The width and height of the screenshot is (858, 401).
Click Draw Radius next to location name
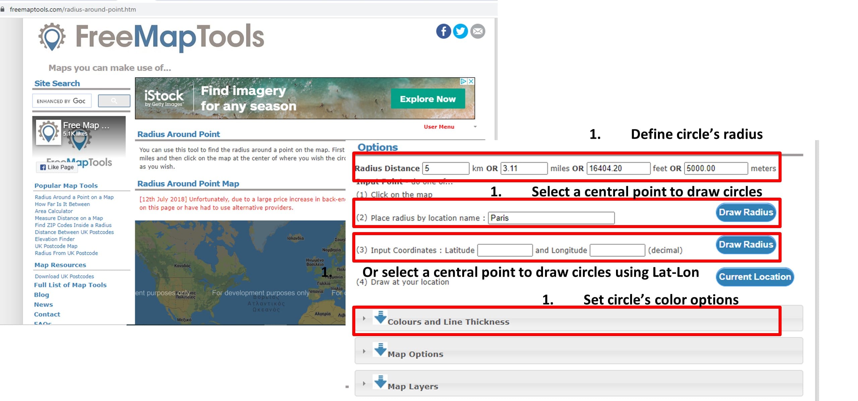pyautogui.click(x=746, y=212)
